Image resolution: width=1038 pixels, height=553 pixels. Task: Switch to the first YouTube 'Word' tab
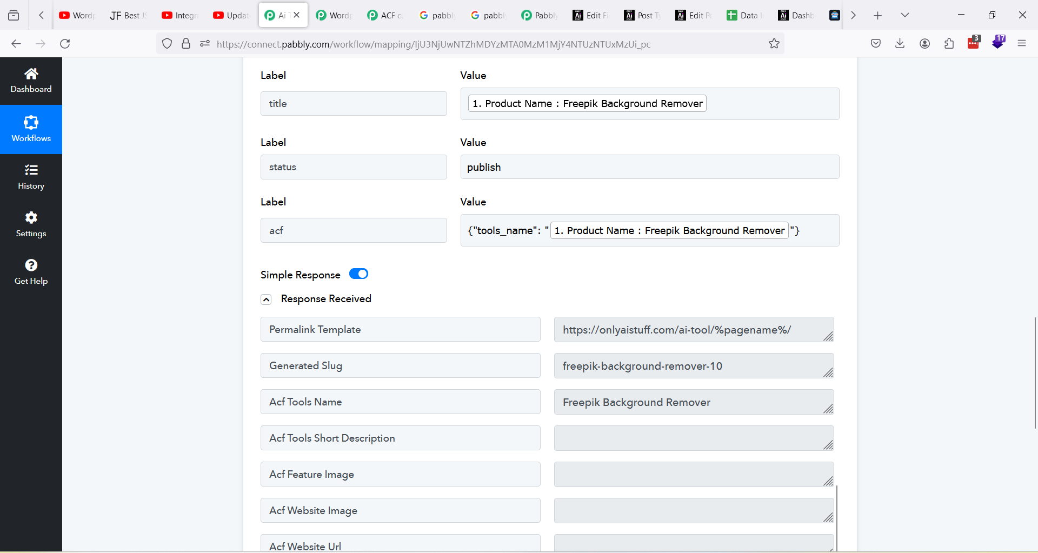[x=77, y=15]
